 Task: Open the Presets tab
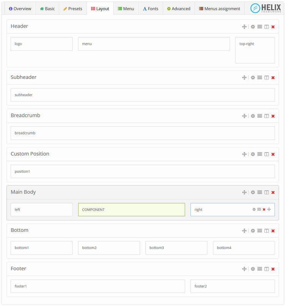(x=73, y=9)
